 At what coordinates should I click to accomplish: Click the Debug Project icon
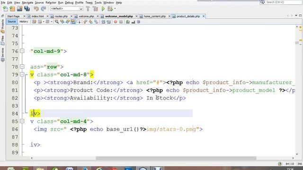pos(110,8)
